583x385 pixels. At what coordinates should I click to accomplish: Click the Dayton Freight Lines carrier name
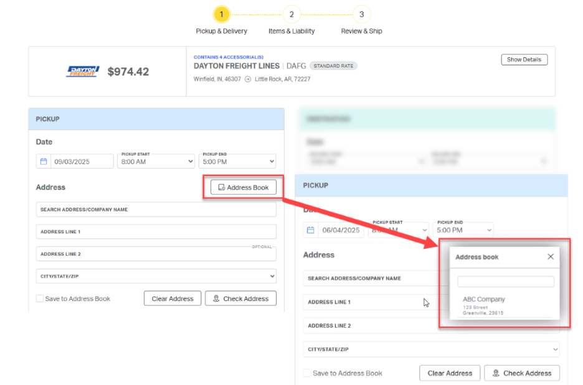point(237,66)
